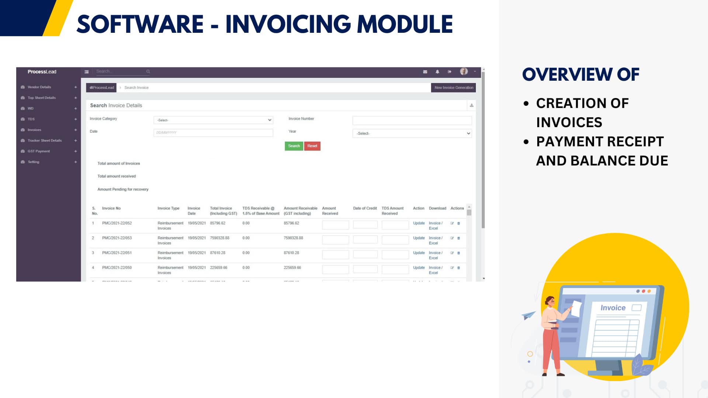This screenshot has width=708, height=398.
Task: Open GST Payment in sidebar menu
Action: 39,151
